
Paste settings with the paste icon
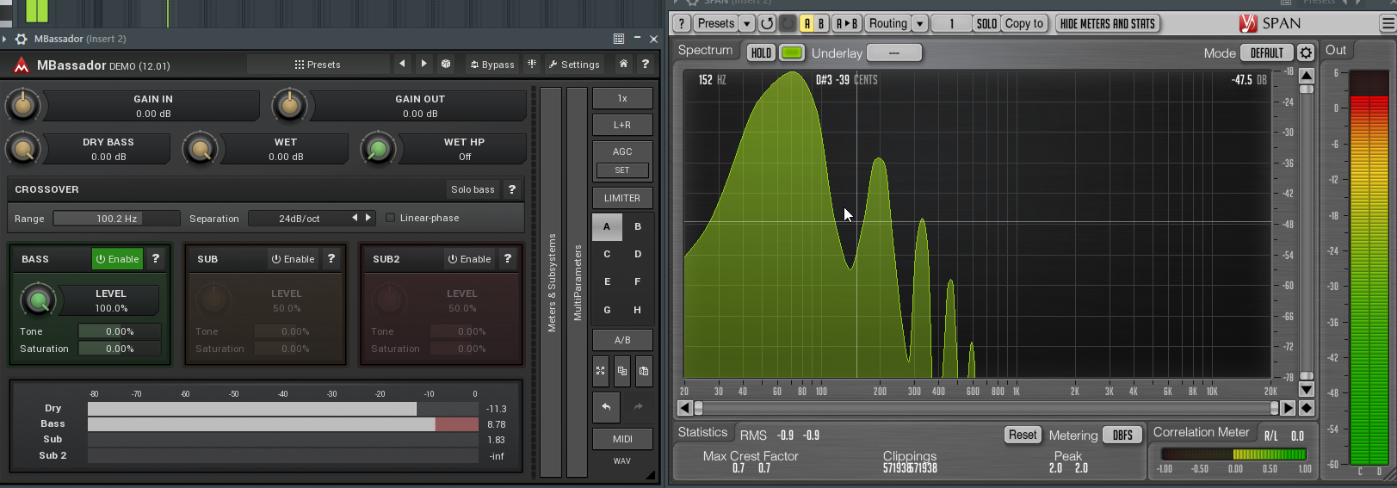644,371
